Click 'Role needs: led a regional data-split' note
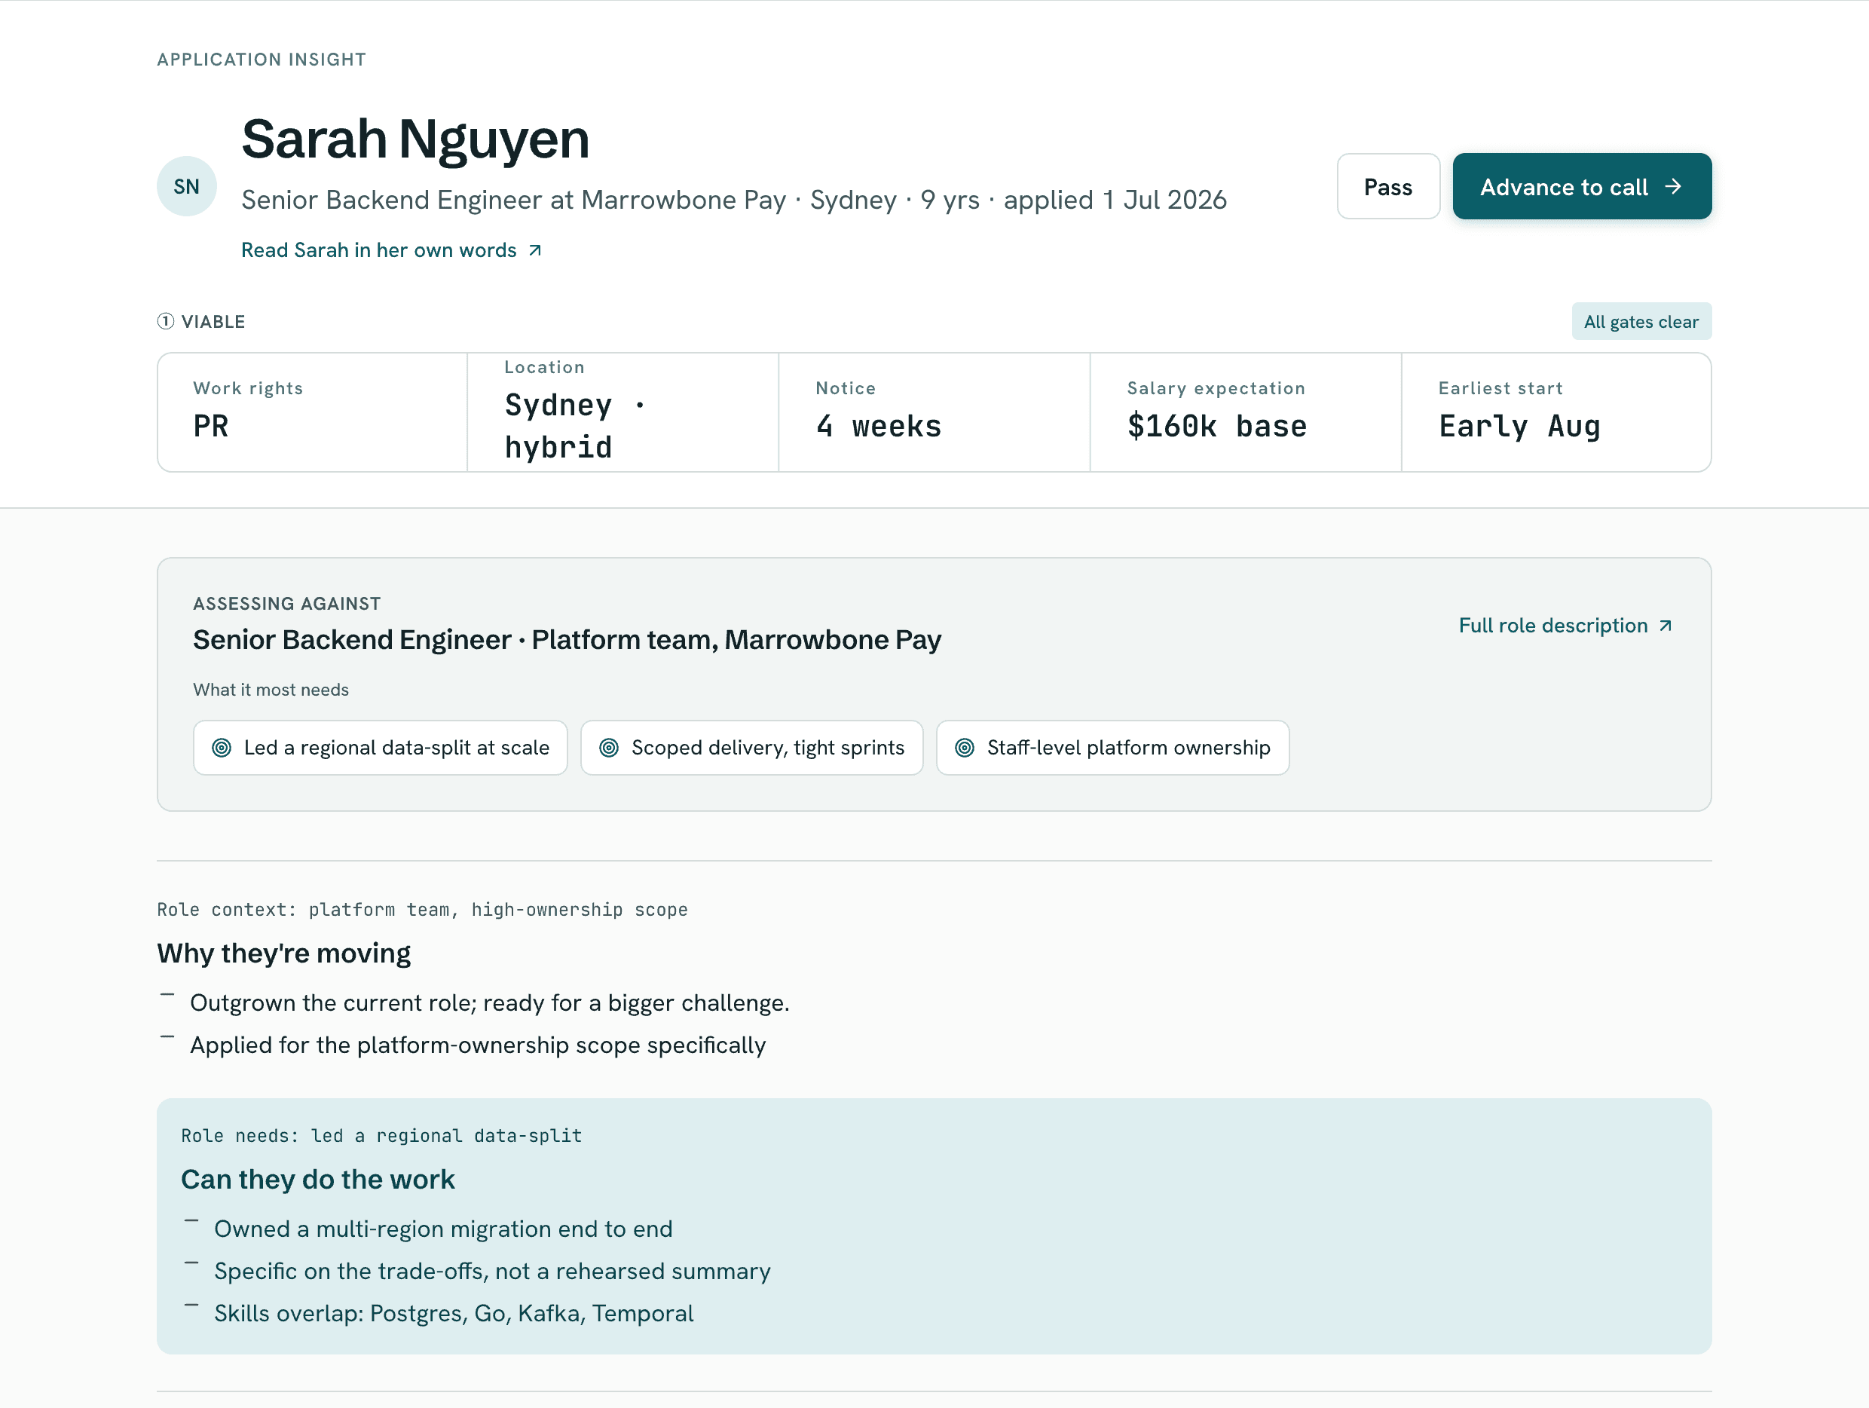Viewport: 1869px width, 1408px height. click(382, 1137)
